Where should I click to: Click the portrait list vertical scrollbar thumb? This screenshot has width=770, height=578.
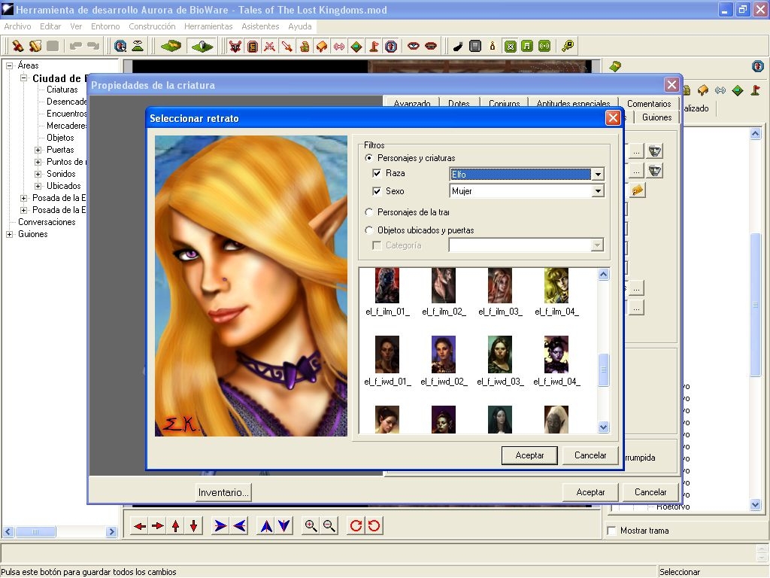click(x=603, y=370)
